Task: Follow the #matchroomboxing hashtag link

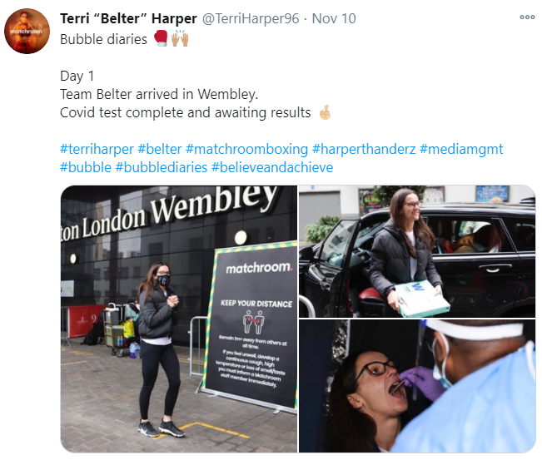Action: (246, 149)
